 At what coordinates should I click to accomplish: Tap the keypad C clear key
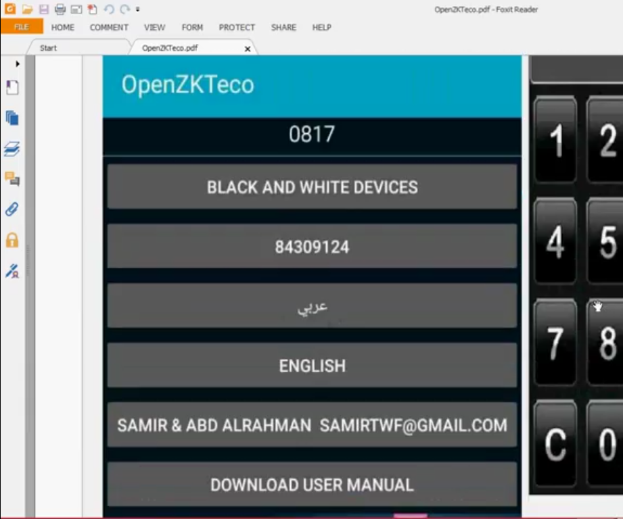tap(555, 443)
